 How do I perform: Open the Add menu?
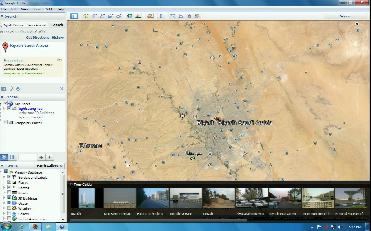pos(49,9)
